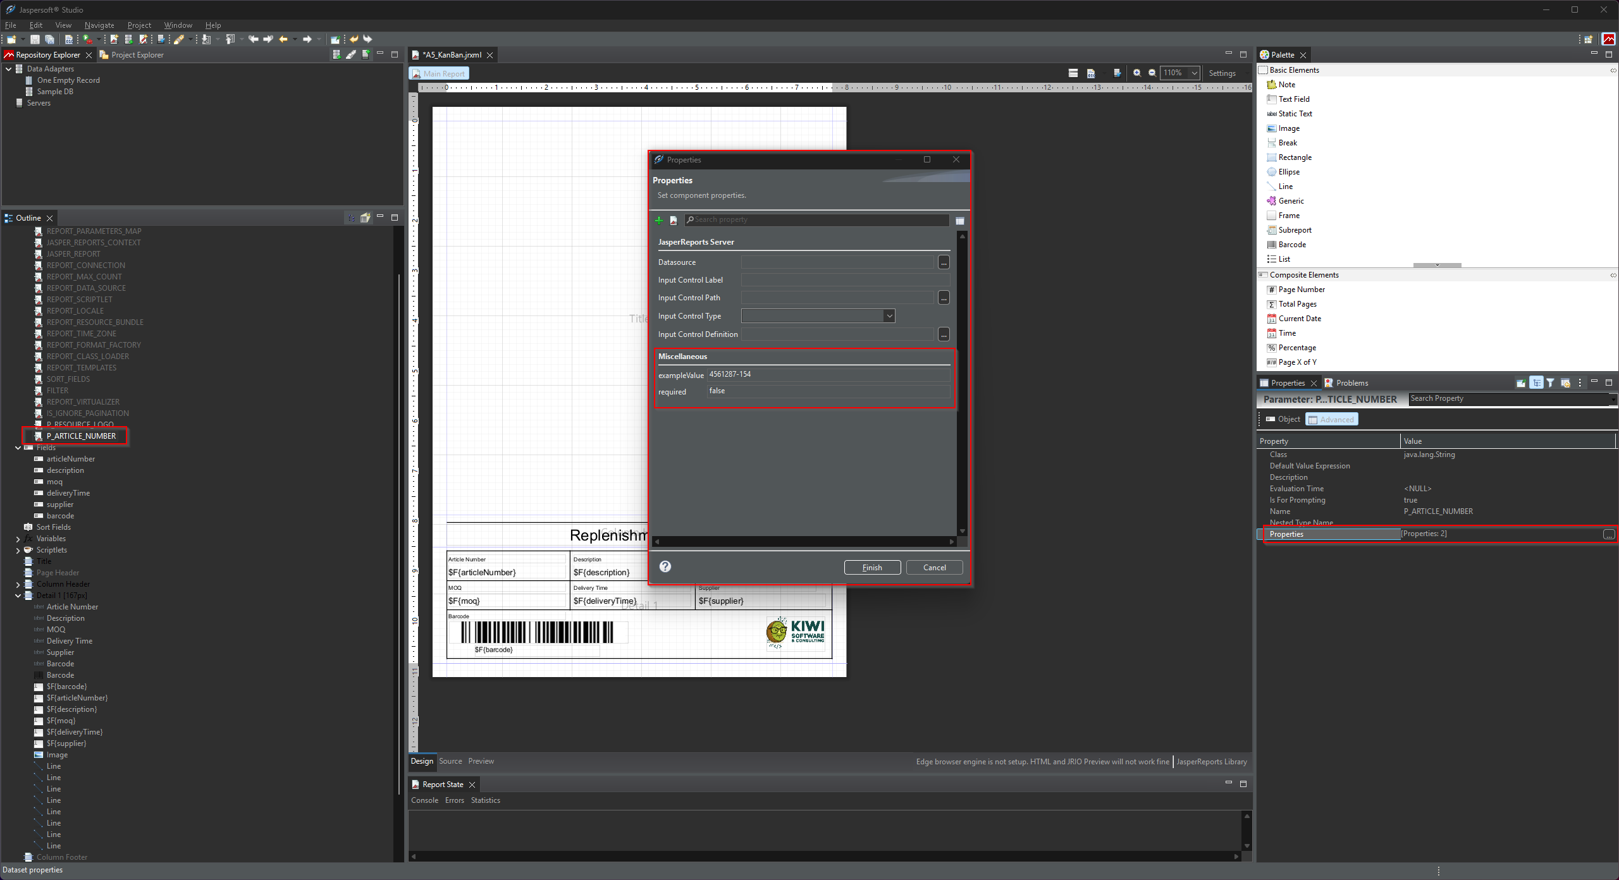Collapse the Fields node in Outline
Image resolution: width=1619 pixels, height=880 pixels.
click(x=18, y=448)
